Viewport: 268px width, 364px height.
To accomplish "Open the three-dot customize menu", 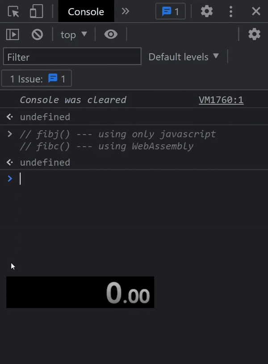I will [x=231, y=12].
